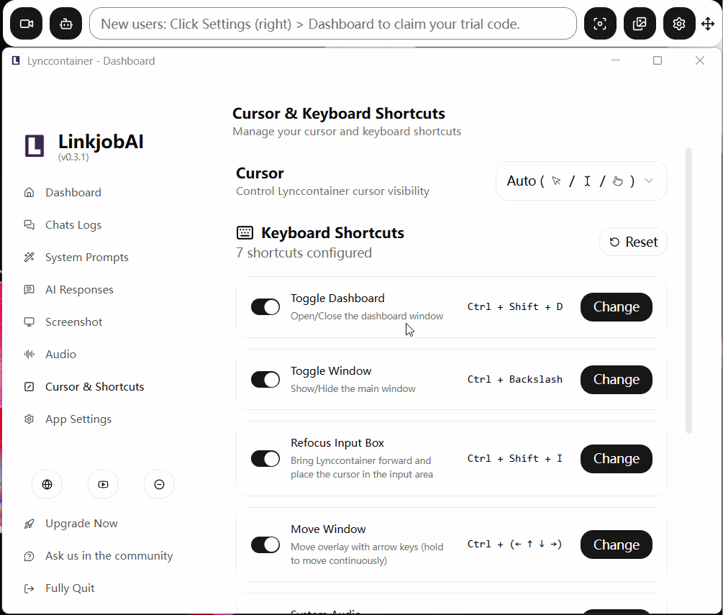The image size is (723, 615).
Task: Change the Toggle Dashboard shortcut
Action: coord(616,306)
